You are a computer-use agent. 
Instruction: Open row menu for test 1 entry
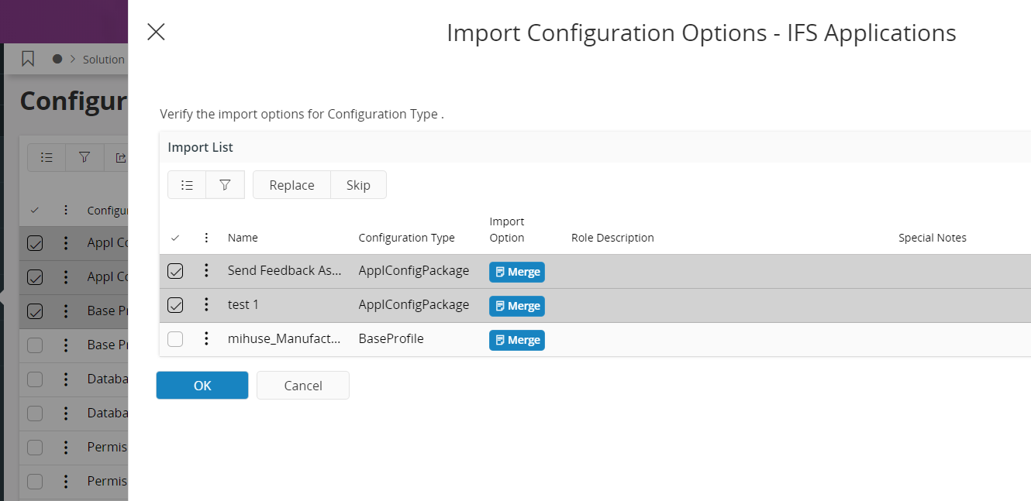pos(206,304)
